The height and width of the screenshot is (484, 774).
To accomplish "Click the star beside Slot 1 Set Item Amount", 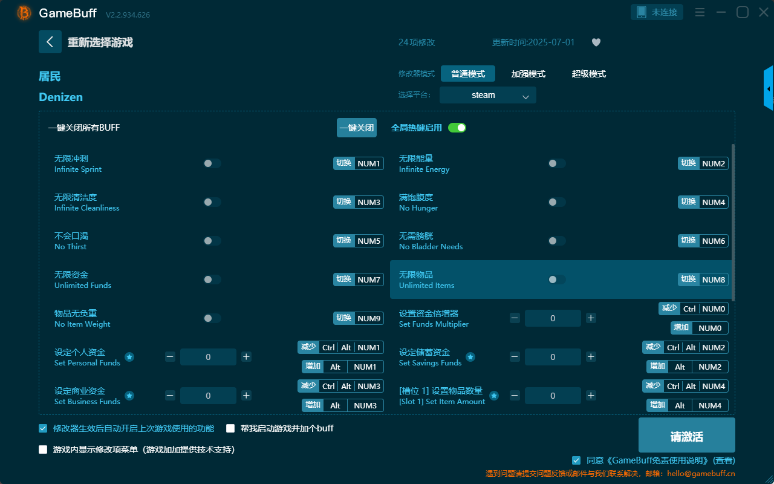I will click(494, 396).
